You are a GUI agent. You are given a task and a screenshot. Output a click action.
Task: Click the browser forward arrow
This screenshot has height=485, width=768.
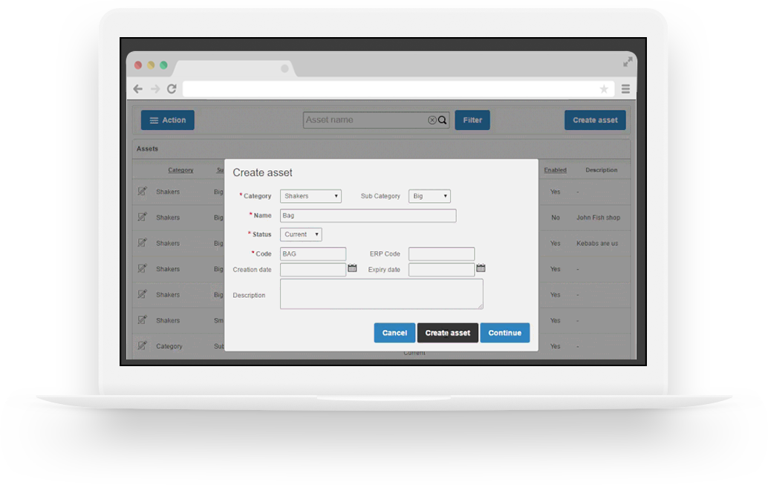[155, 88]
